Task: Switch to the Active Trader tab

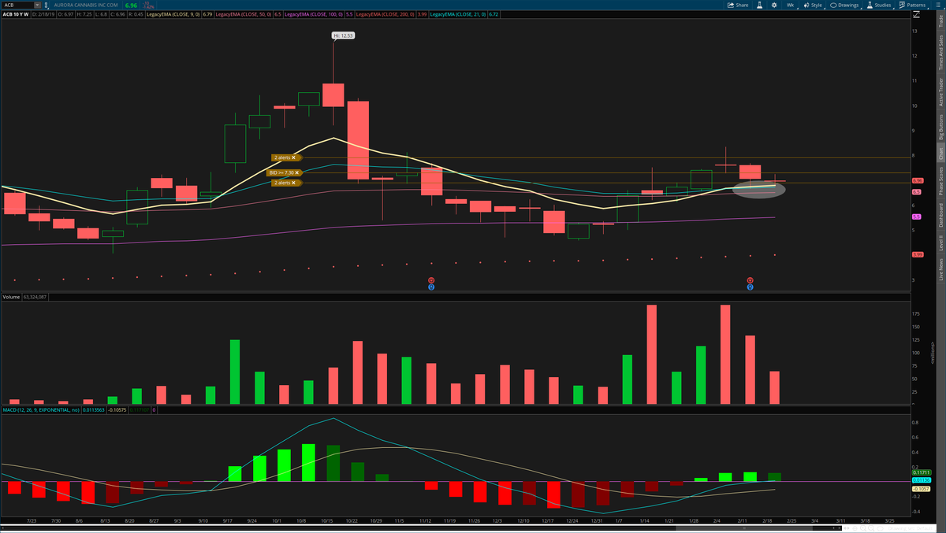Action: pos(940,92)
